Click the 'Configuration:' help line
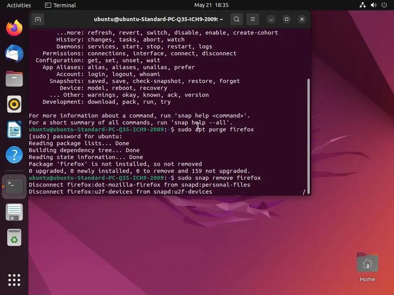This screenshot has width=394, height=295. pos(98,60)
